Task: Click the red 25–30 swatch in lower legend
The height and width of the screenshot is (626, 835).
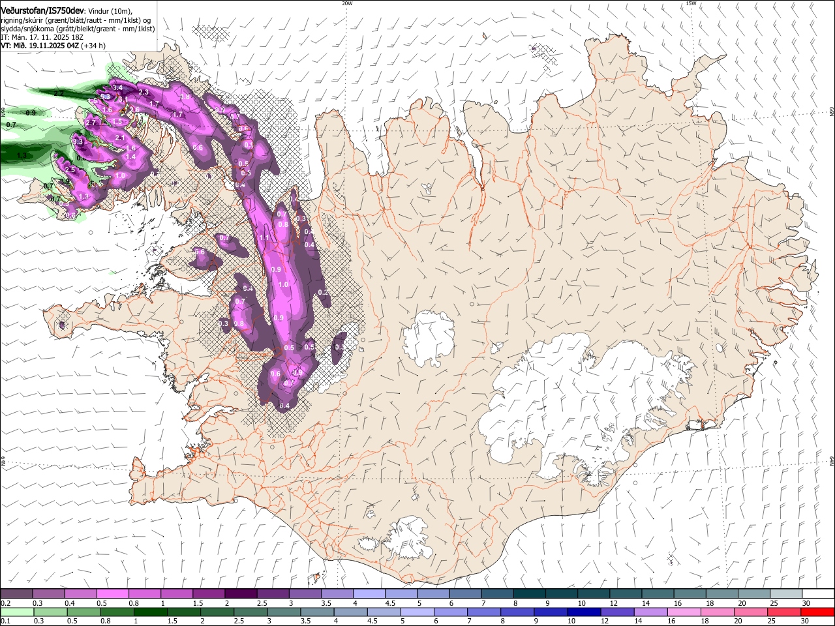Action: (784, 612)
